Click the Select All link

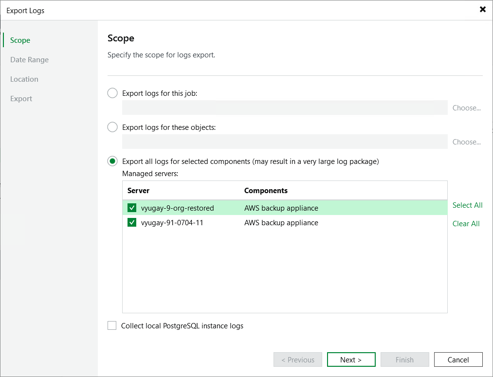point(467,205)
